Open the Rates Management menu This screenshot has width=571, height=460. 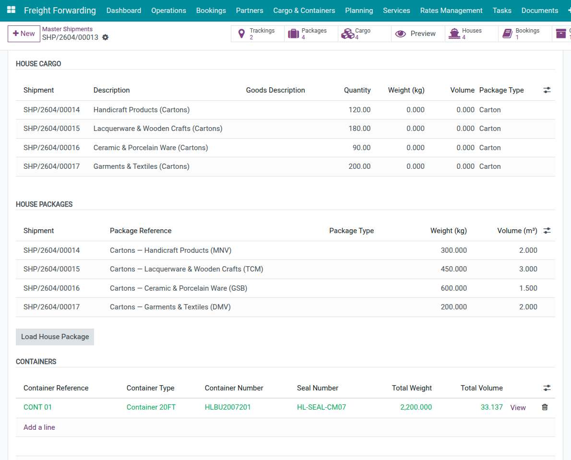[x=451, y=11]
